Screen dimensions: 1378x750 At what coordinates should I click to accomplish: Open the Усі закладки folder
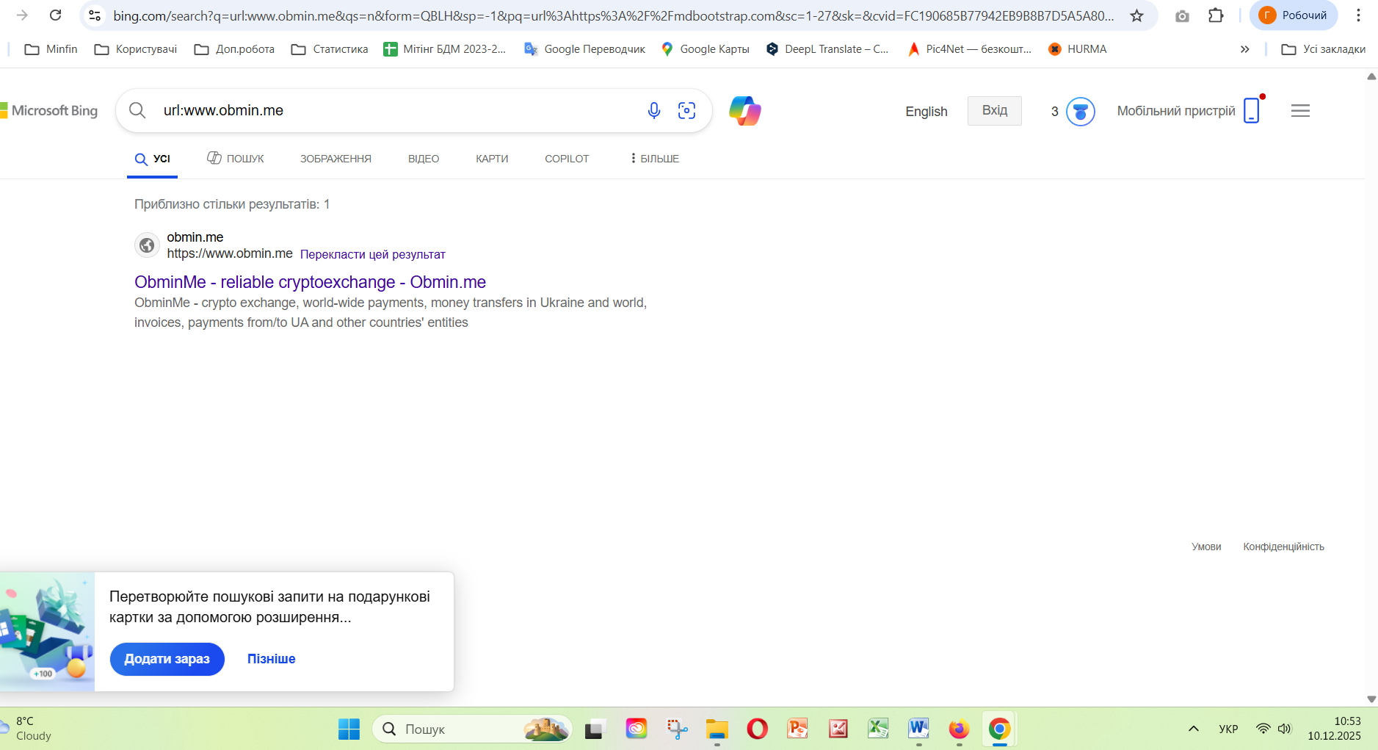pos(1323,49)
